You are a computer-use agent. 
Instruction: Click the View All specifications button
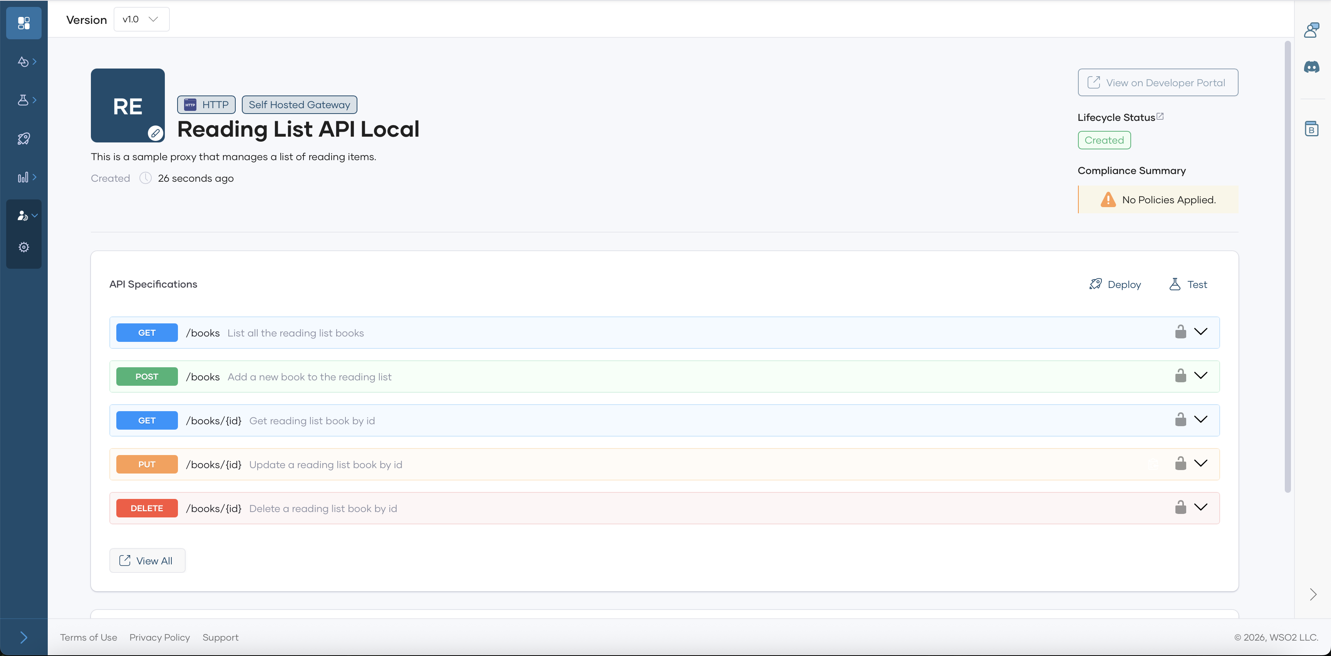coord(147,561)
